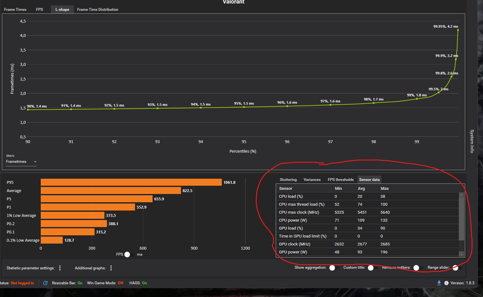Enable Show aggregation toggle
This screenshot has width=483, height=297.
(334, 268)
